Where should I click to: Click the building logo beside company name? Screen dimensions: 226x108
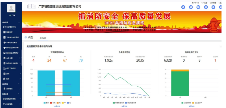point(31,6)
